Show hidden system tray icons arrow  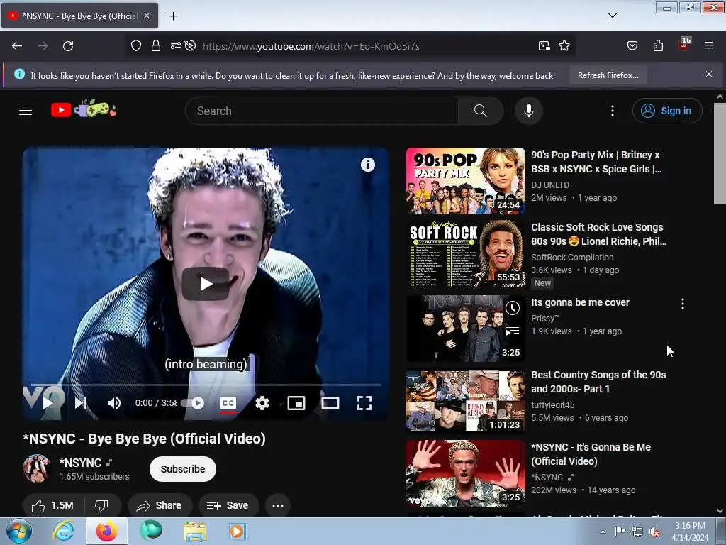(x=603, y=532)
